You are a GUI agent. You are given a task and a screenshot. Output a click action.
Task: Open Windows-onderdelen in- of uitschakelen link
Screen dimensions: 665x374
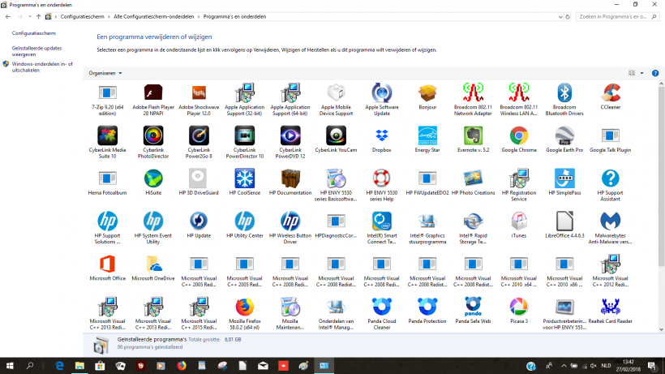tap(42, 67)
